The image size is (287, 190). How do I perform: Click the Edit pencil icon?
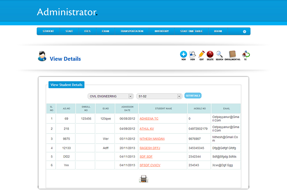[201, 54]
